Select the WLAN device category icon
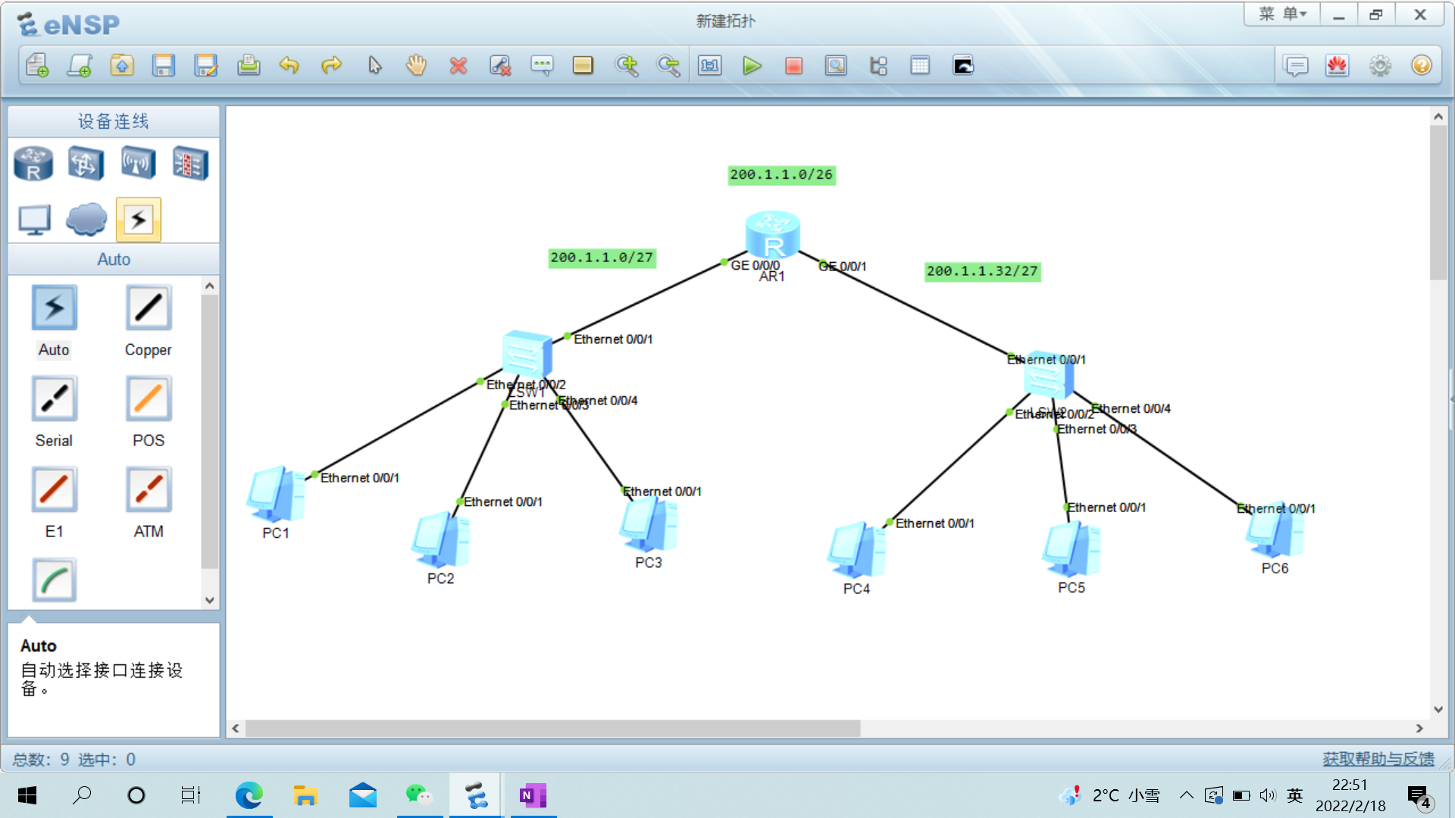Screen dimensions: 1455x818 point(138,164)
